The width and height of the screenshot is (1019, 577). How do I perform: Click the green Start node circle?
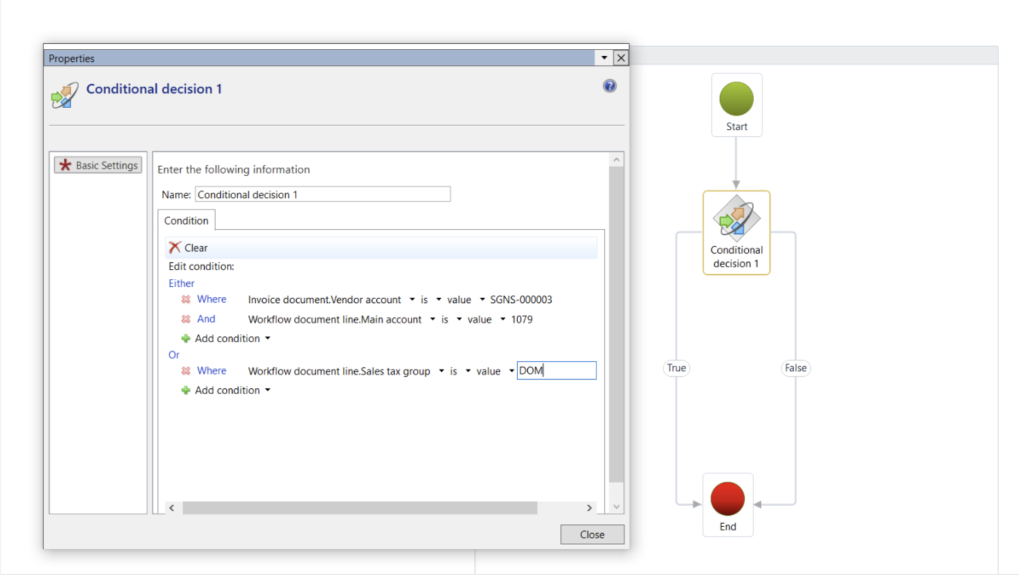point(736,99)
